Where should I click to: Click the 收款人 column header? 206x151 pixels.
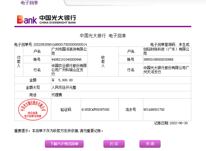[x=103, y=62]
